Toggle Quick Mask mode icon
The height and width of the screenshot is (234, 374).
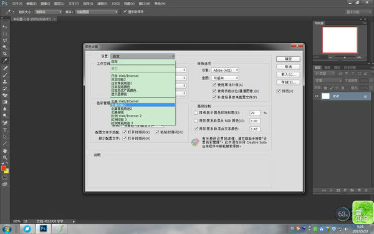pyautogui.click(x=5, y=178)
